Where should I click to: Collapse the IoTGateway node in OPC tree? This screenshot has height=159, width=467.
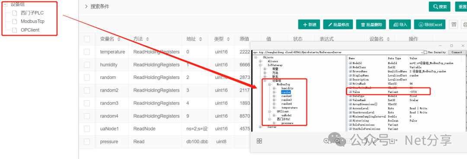(x=261, y=65)
